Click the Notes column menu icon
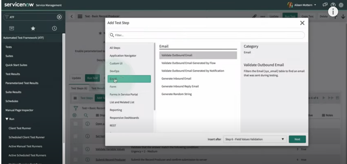Image resolution: width=347 pixels, height=164 pixels. click(x=323, y=115)
